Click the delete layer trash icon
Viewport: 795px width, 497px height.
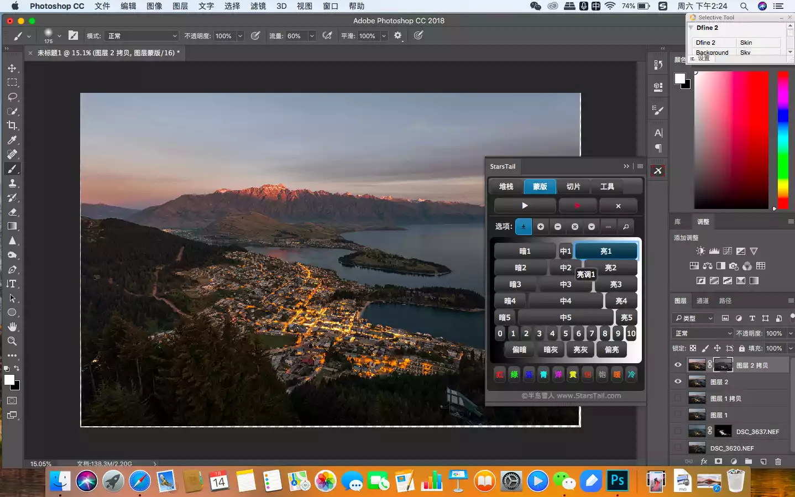point(778,461)
